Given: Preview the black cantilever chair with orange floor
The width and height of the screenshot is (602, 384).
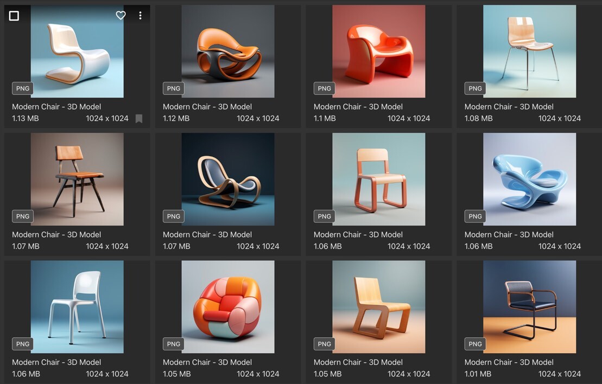Looking at the screenshot, I should [x=529, y=307].
